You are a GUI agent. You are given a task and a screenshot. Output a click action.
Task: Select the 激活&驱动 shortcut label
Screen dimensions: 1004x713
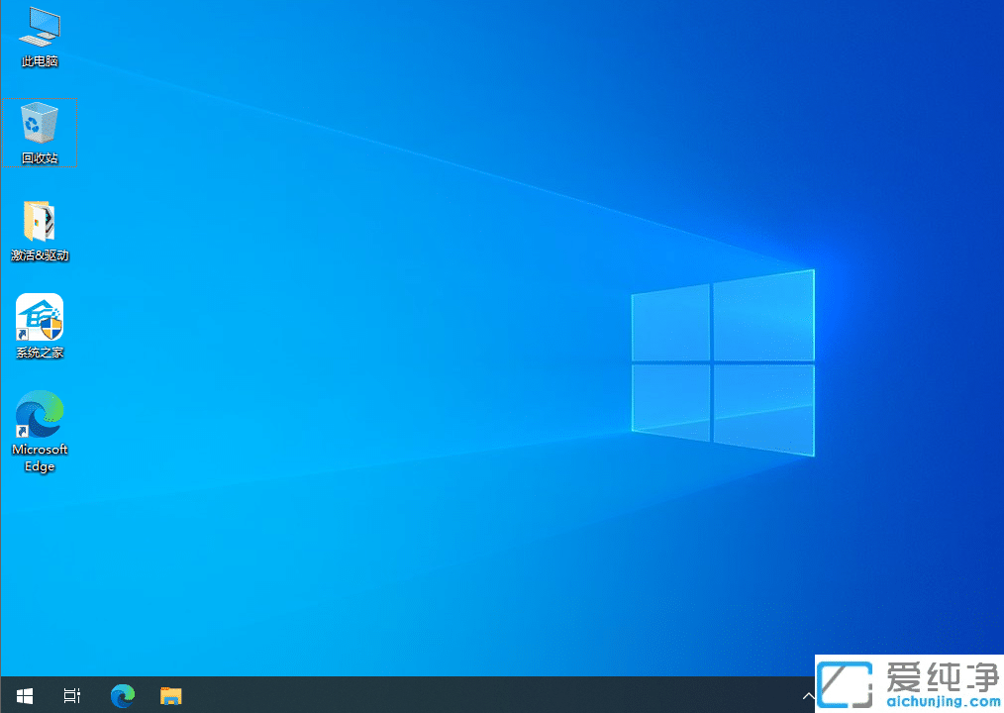pos(40,255)
